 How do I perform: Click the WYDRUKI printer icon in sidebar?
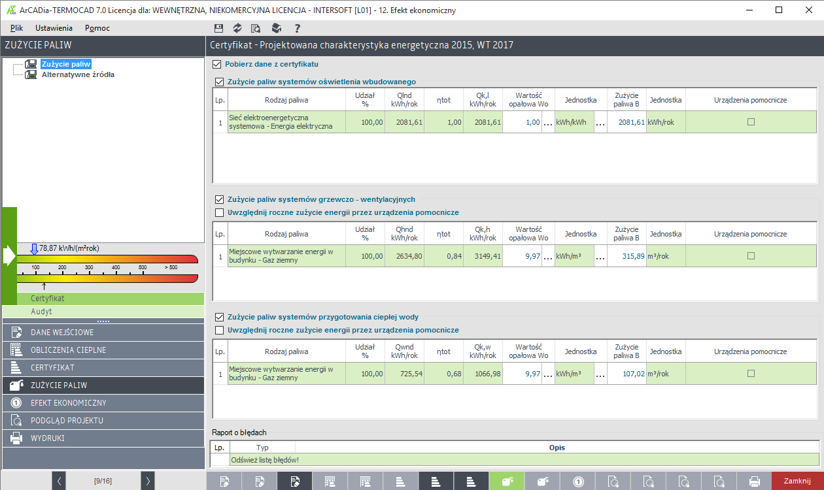[x=18, y=438]
